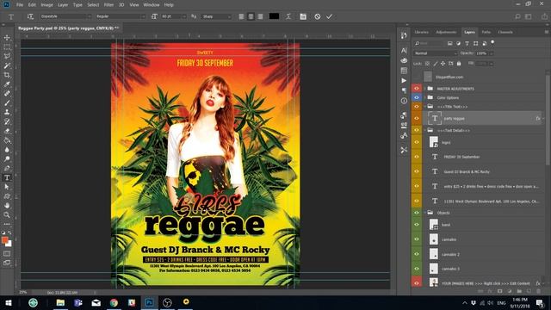Collapse the Title Text group
This screenshot has width=551, height=310.
coord(424,107)
